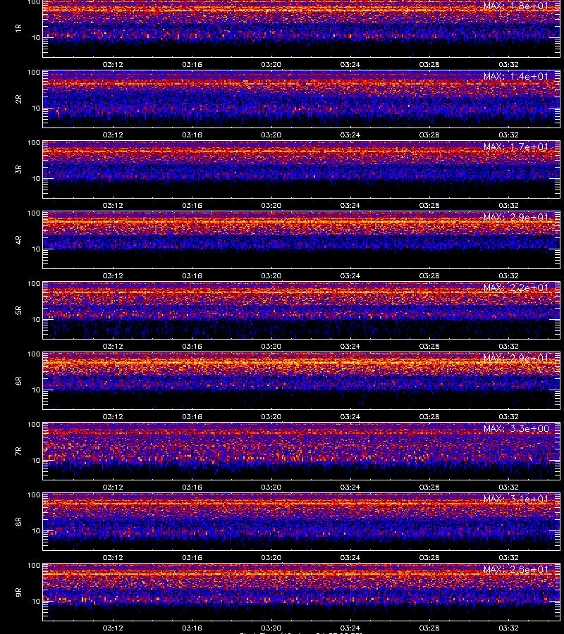Select the 'MAX: 1.8e+01' annotation in 1R
This screenshot has height=634, width=564.
pos(516,6)
